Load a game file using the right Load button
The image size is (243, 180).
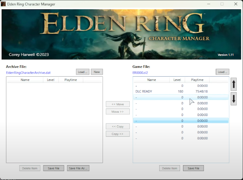223,72
